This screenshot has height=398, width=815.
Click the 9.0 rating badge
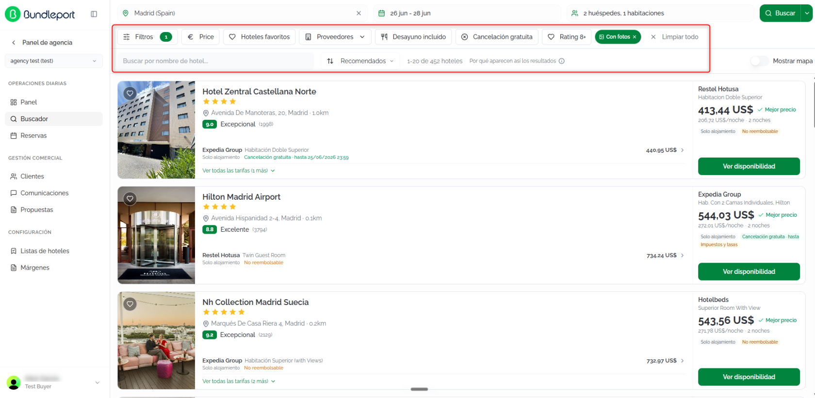[x=210, y=124]
